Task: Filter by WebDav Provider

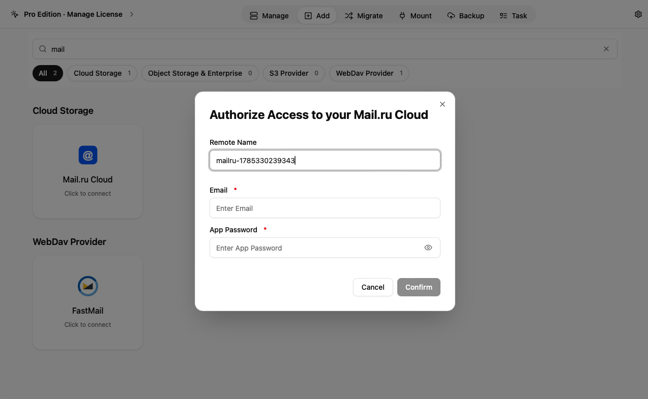Action: click(x=369, y=73)
